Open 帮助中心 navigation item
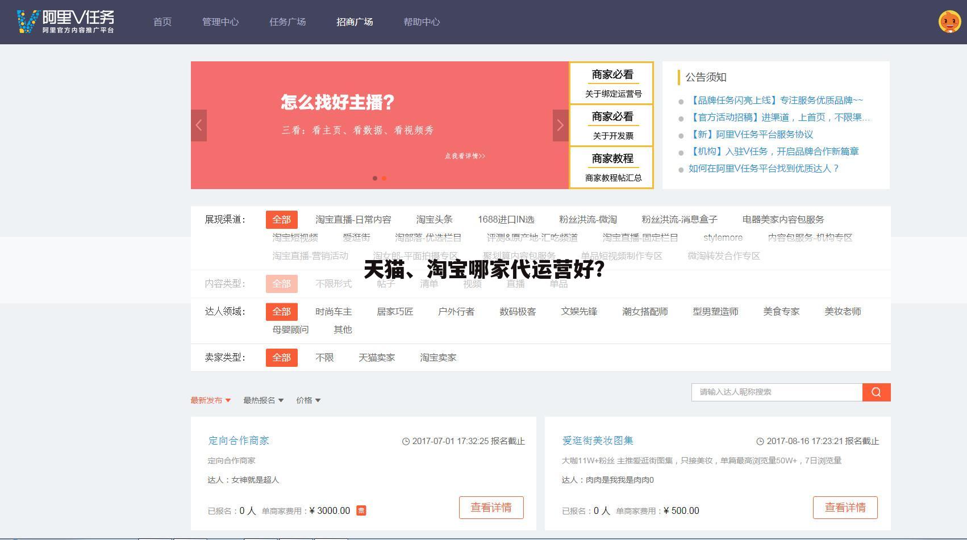 click(422, 22)
